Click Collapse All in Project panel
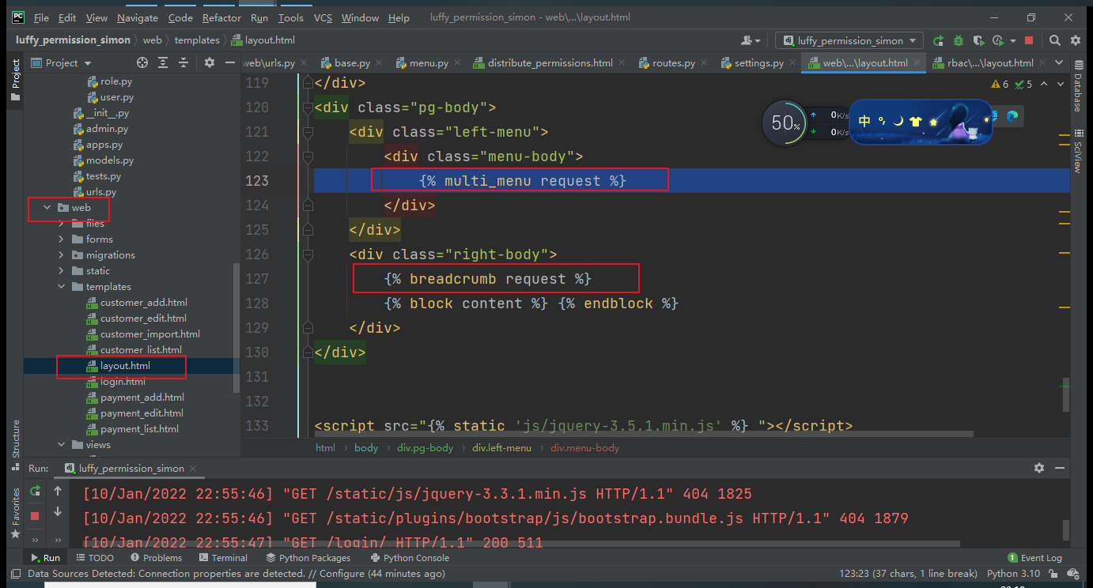The width and height of the screenshot is (1093, 588). pos(183,62)
